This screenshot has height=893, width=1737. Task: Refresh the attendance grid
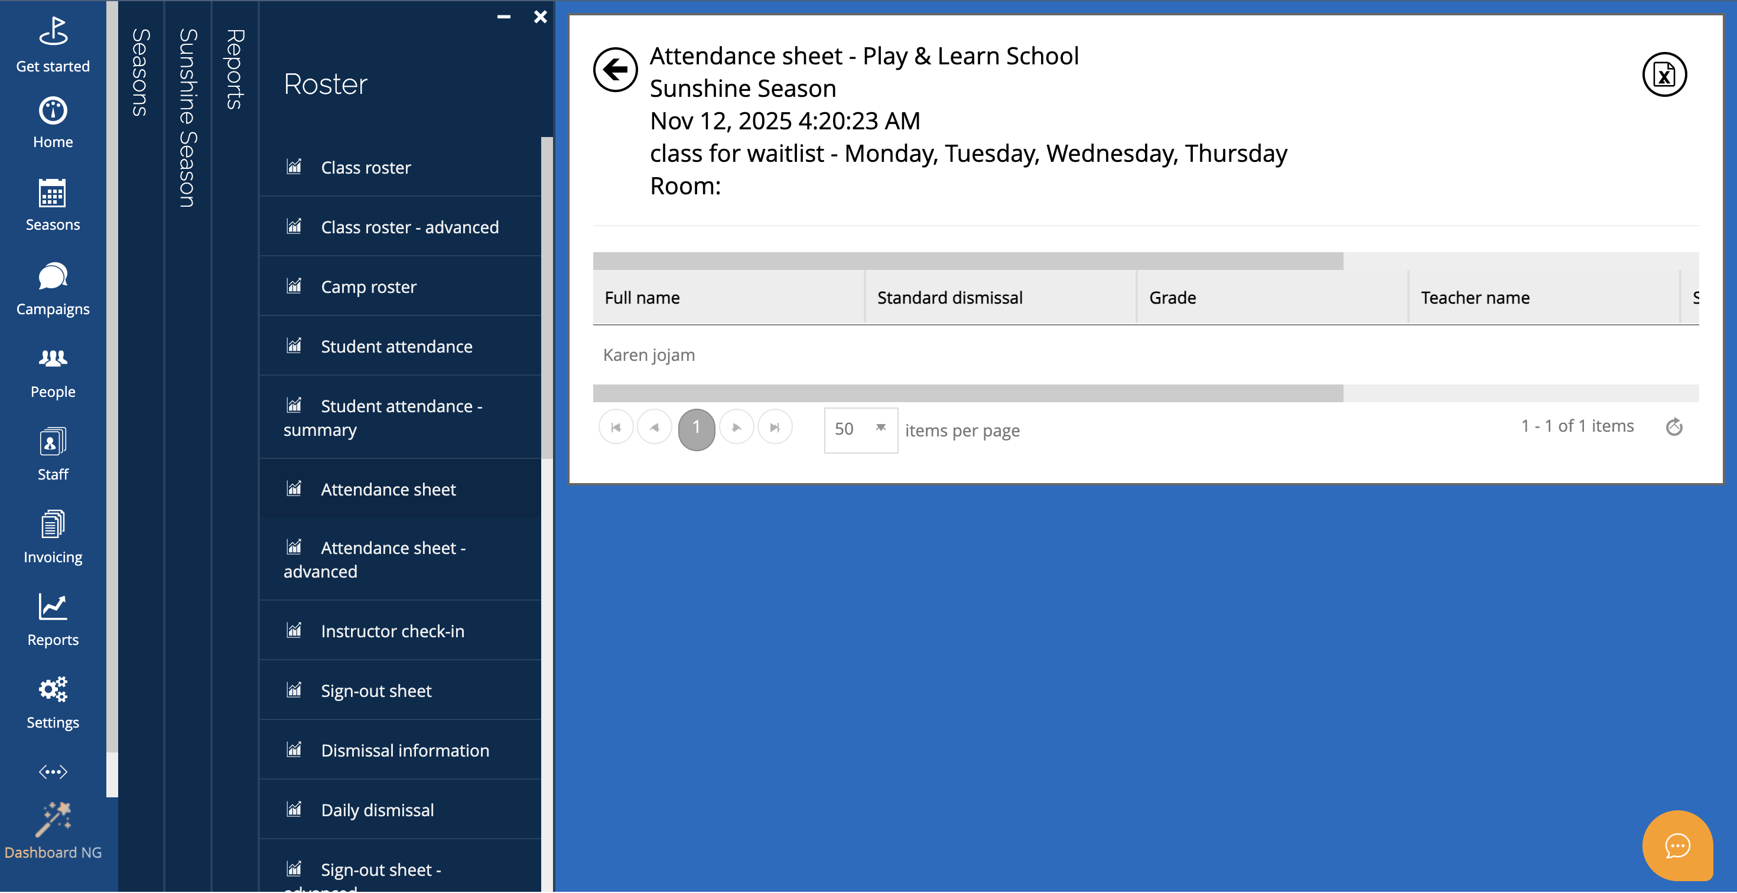click(1674, 427)
